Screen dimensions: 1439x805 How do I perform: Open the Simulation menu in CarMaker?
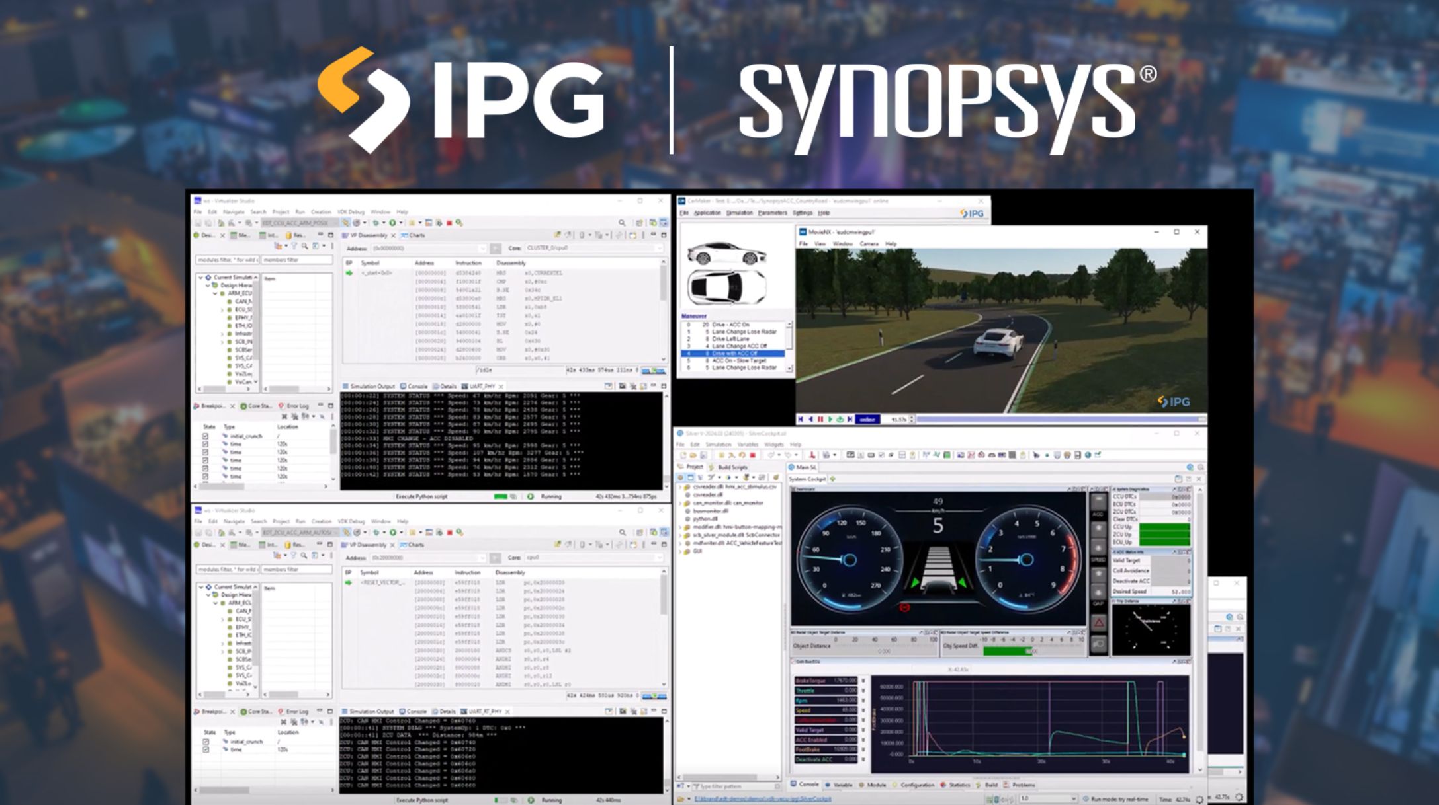coord(739,213)
